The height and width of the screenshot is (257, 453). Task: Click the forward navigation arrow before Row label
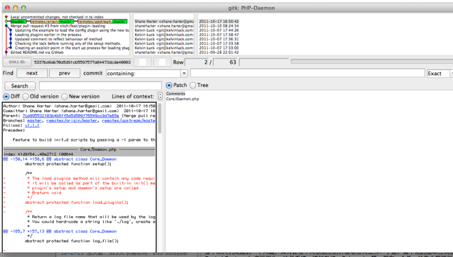[x=161, y=62]
